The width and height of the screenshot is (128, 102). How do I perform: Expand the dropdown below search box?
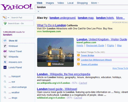pos(38,11)
